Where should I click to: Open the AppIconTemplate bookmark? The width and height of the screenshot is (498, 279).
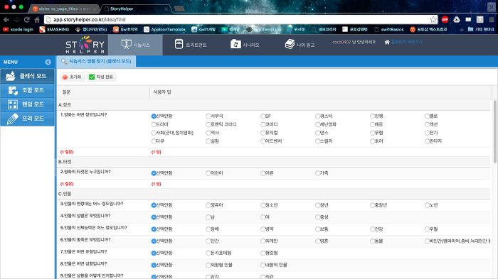[x=164, y=30]
